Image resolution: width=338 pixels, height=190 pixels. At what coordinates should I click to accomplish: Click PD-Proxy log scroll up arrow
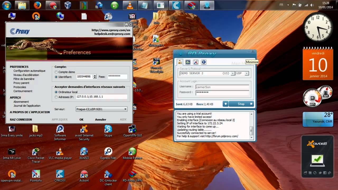(251, 114)
